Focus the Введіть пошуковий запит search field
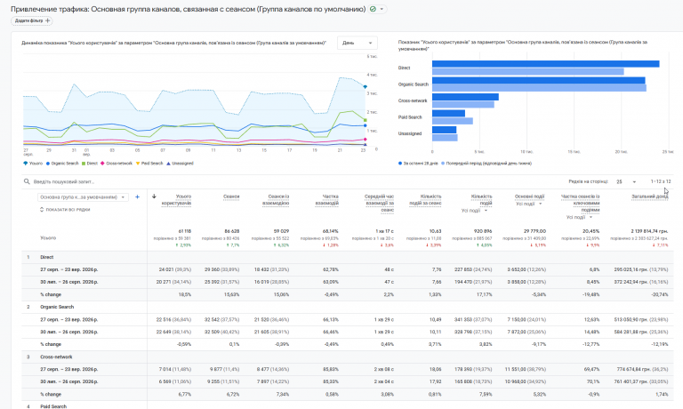The image size is (683, 409). point(64,181)
